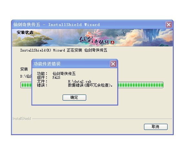Click the 仙剑奇侠传五 banner logo
Screen dimensions: 186x147
[x=97, y=40]
